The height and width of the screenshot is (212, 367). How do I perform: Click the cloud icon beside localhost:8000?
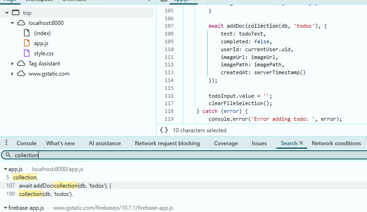(21, 23)
